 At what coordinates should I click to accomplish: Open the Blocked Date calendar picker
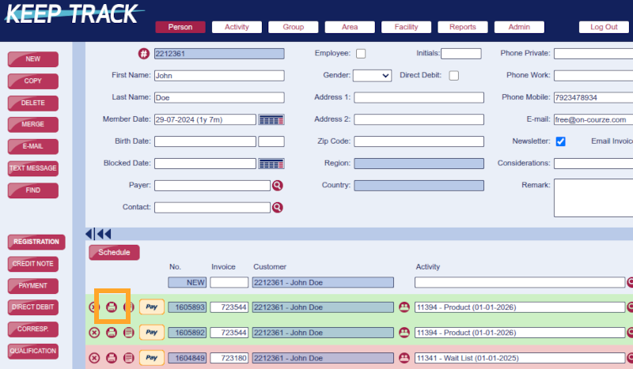(271, 164)
